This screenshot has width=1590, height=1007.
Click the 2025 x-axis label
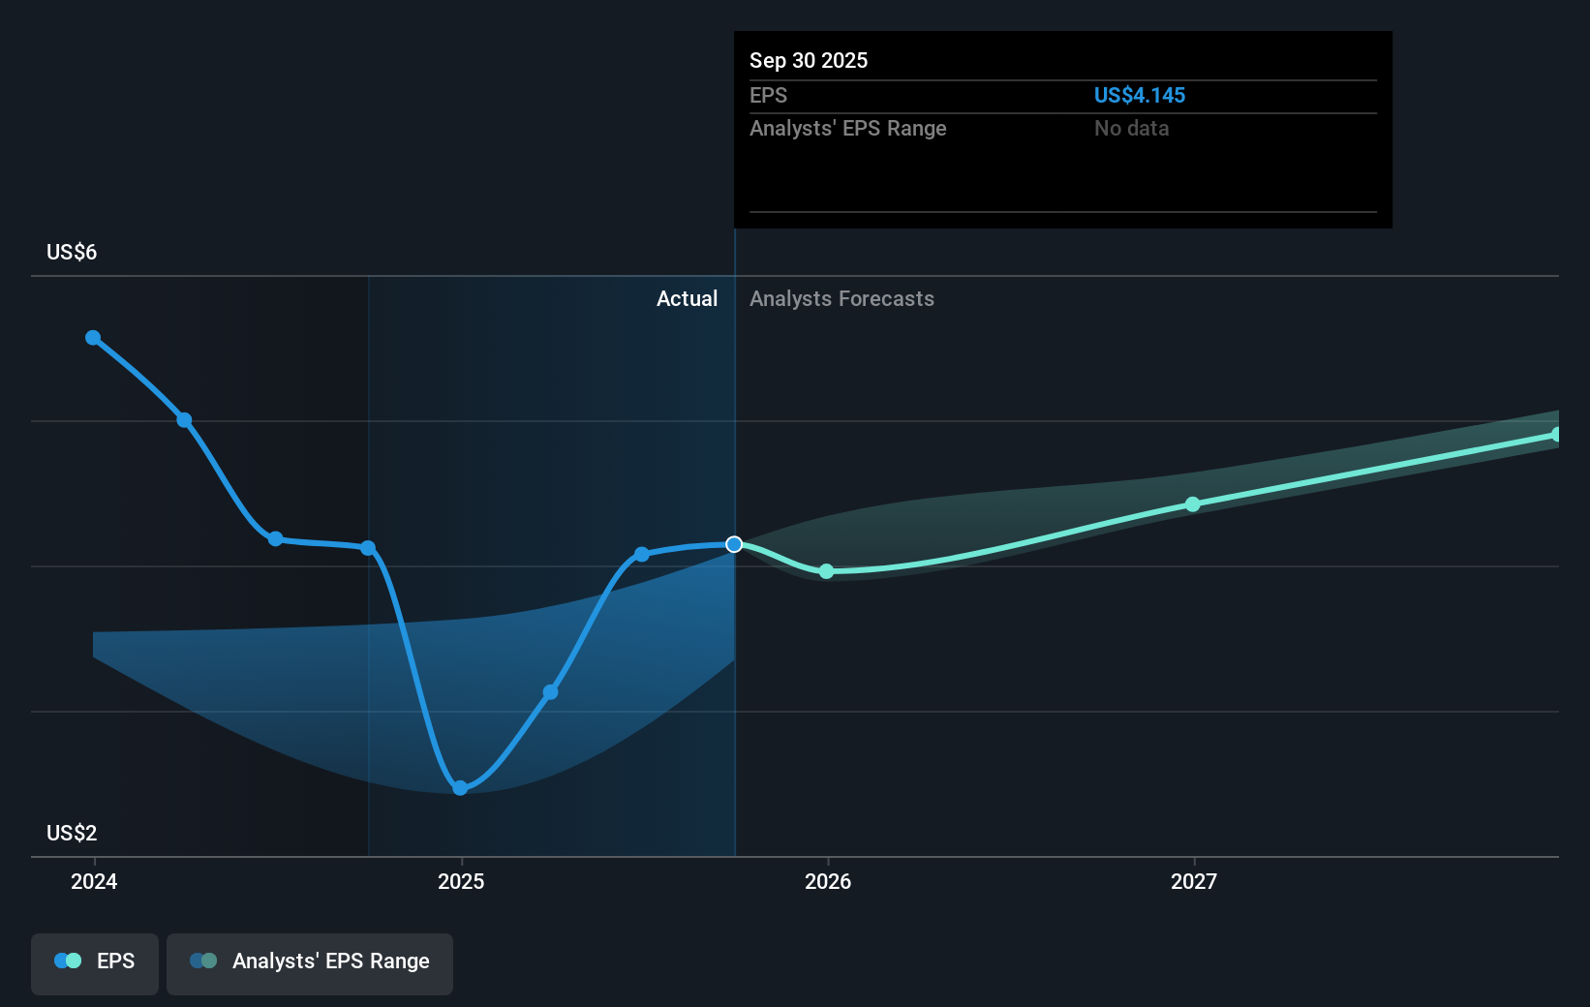[461, 881]
